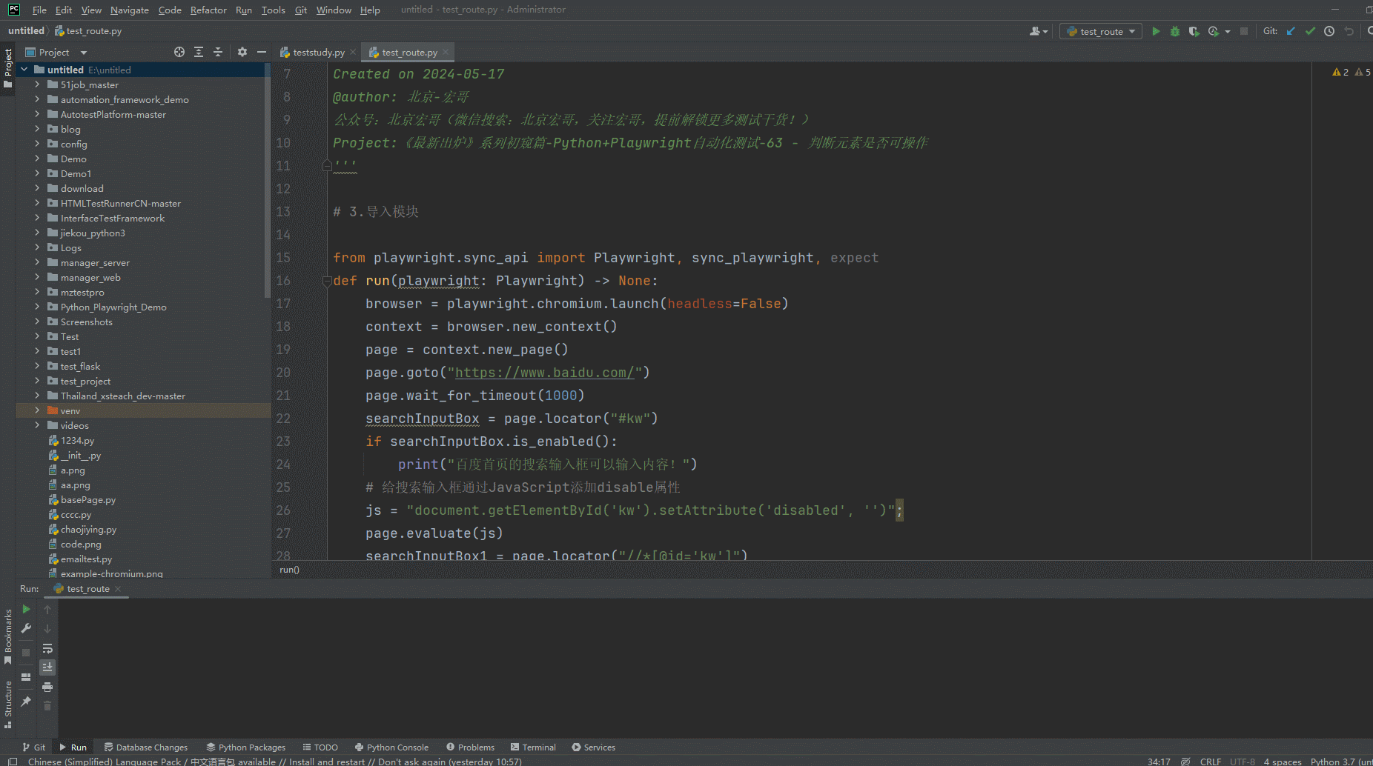
Task: Expand the Python_Playwright_Demo folder
Action: pyautogui.click(x=37, y=307)
